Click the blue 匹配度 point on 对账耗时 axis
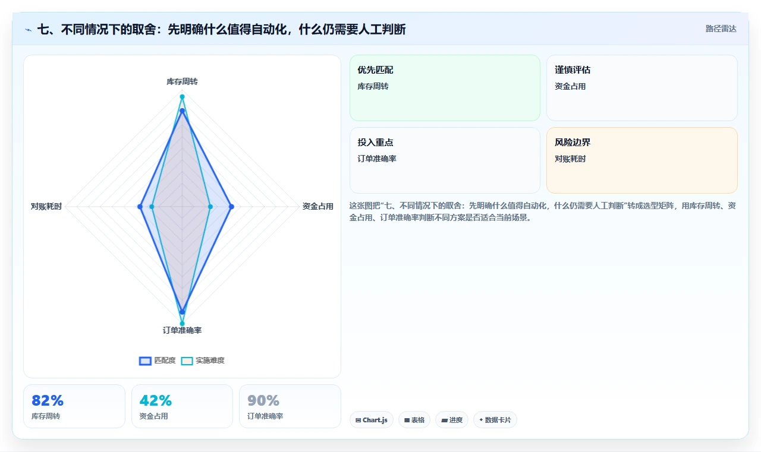The width and height of the screenshot is (761, 452). point(140,207)
